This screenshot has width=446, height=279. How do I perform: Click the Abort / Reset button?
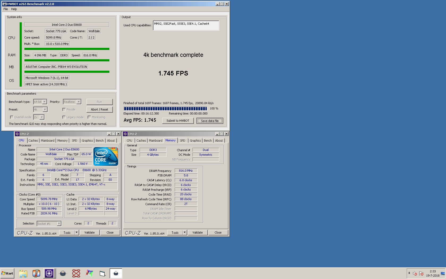[100, 109]
